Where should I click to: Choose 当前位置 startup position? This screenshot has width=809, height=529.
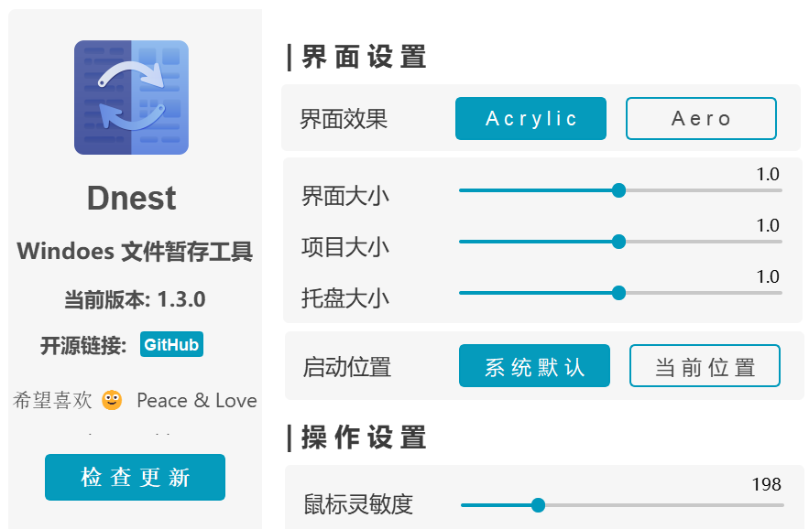click(705, 366)
